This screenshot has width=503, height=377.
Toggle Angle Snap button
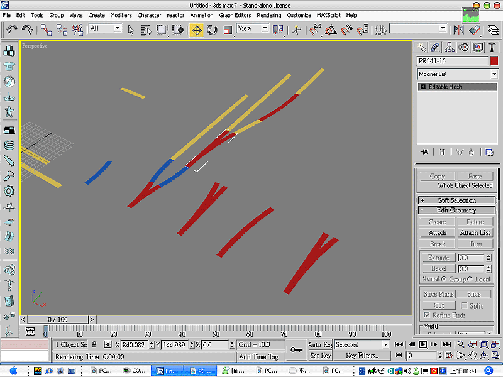click(x=331, y=30)
